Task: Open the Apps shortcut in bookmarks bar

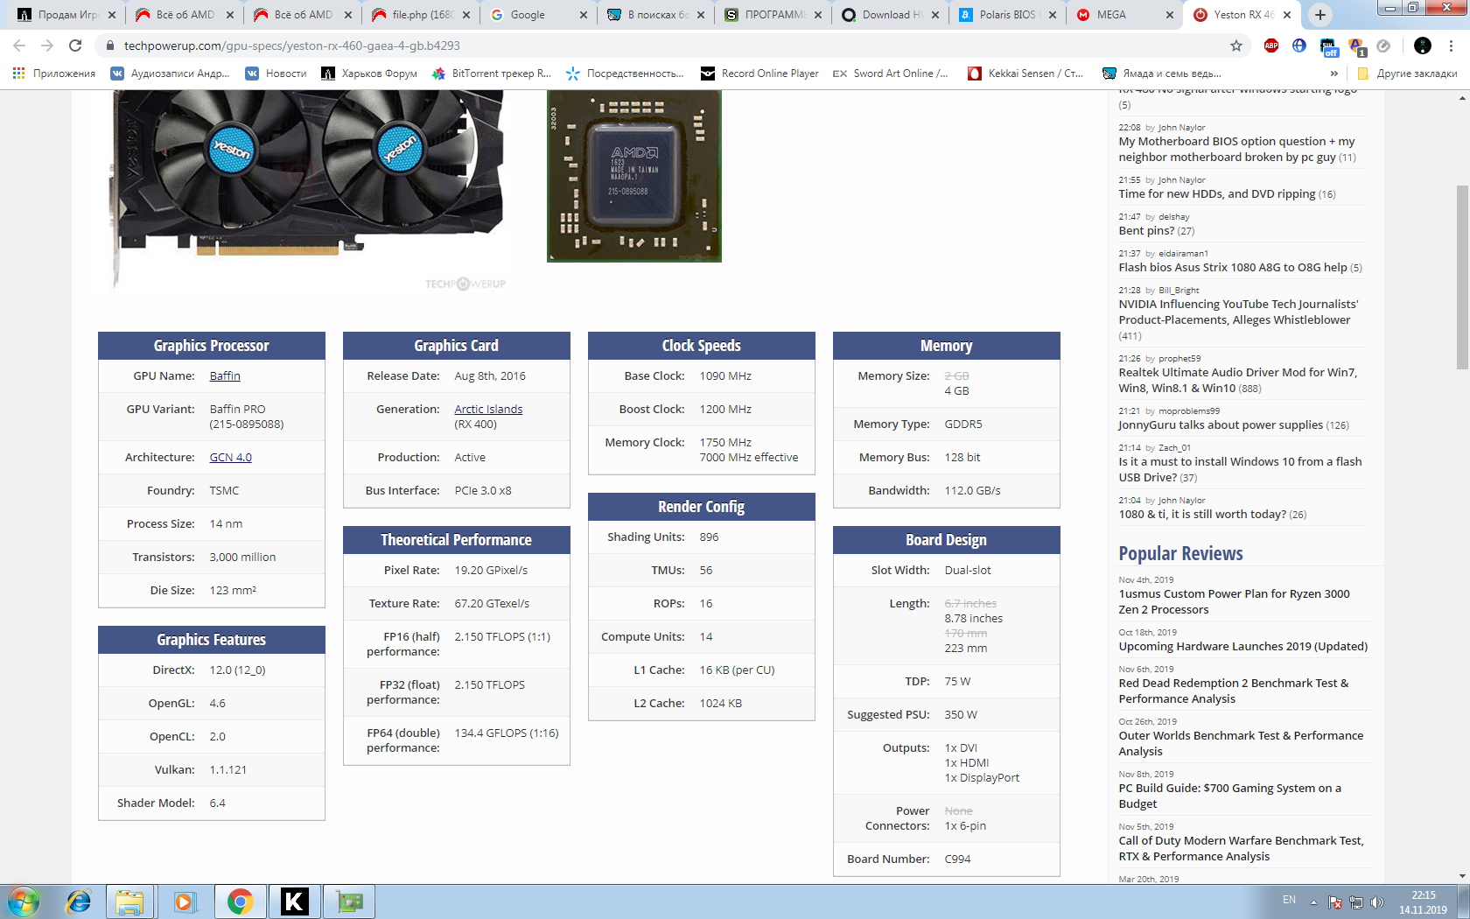Action: (54, 74)
